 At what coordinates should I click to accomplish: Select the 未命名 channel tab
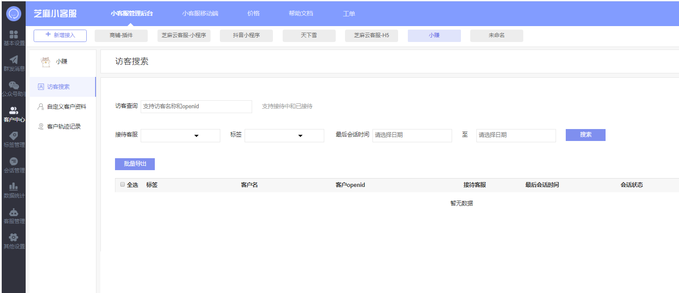click(x=497, y=36)
